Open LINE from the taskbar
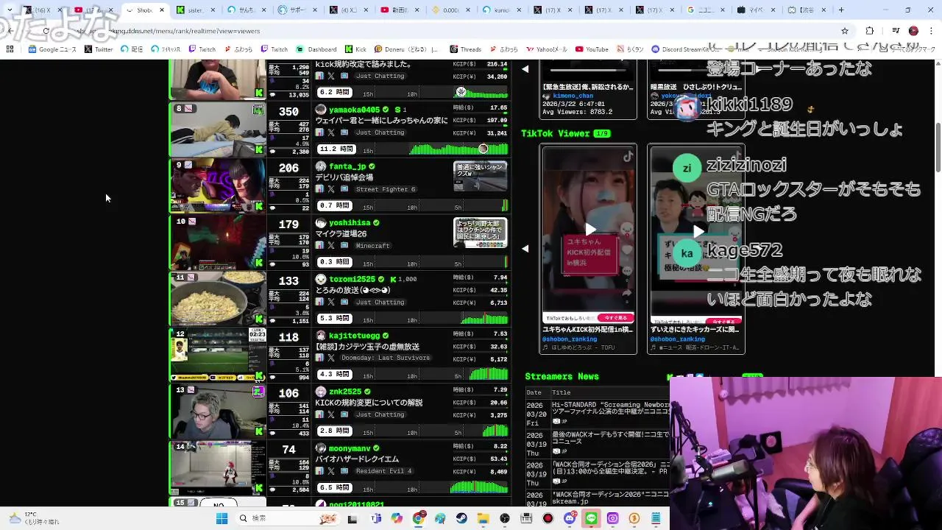This screenshot has width=942, height=530. 591,518
